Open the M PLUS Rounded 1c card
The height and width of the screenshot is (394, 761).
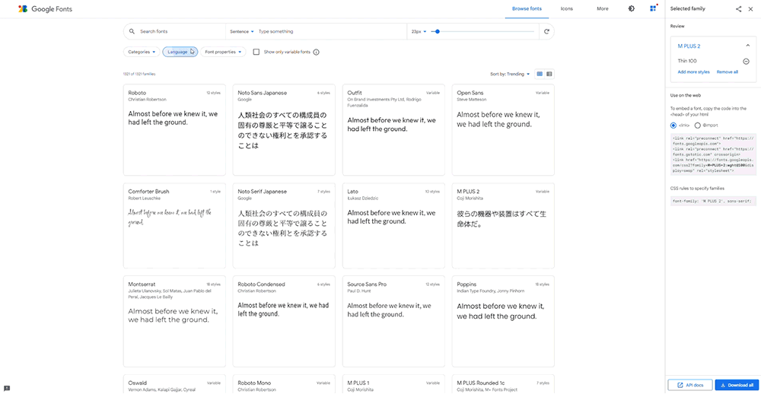pyautogui.click(x=503, y=384)
